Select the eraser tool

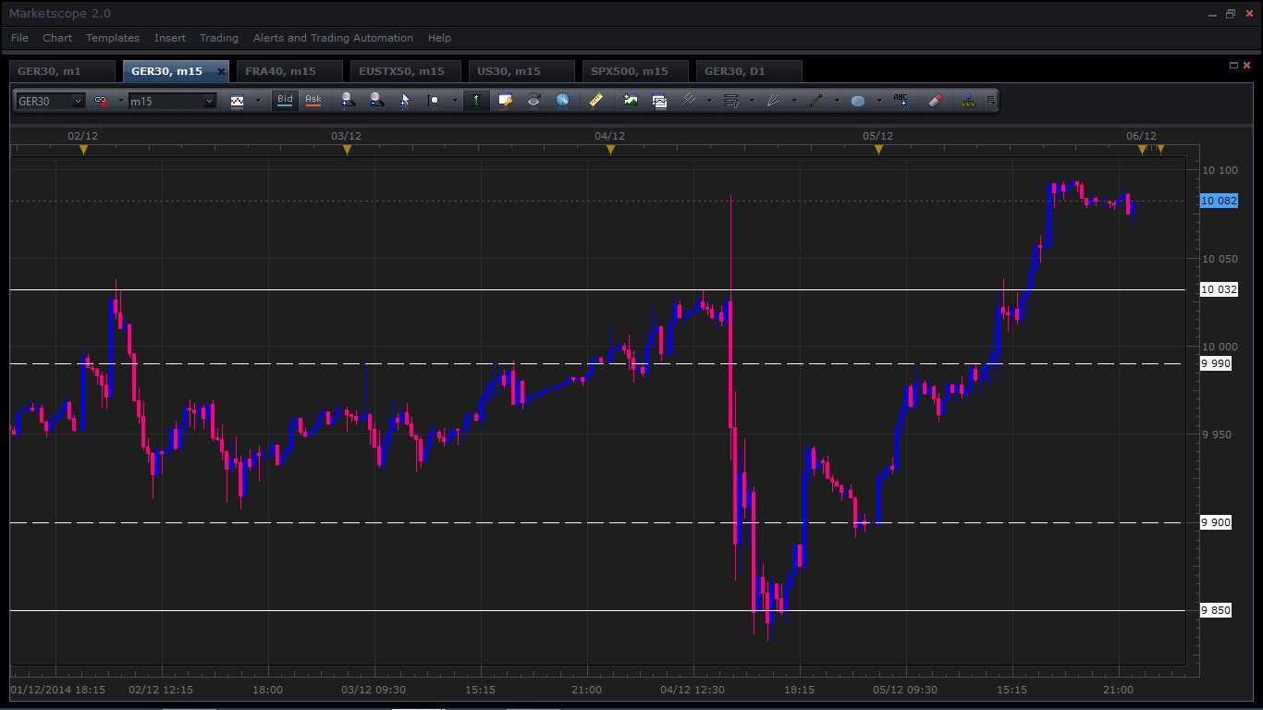tap(934, 101)
